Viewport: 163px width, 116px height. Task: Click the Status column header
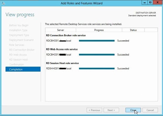pyautogui.click(x=133, y=30)
